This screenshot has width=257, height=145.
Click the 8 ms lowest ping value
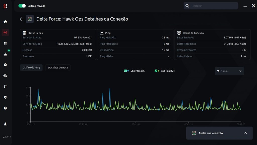(x=166, y=44)
